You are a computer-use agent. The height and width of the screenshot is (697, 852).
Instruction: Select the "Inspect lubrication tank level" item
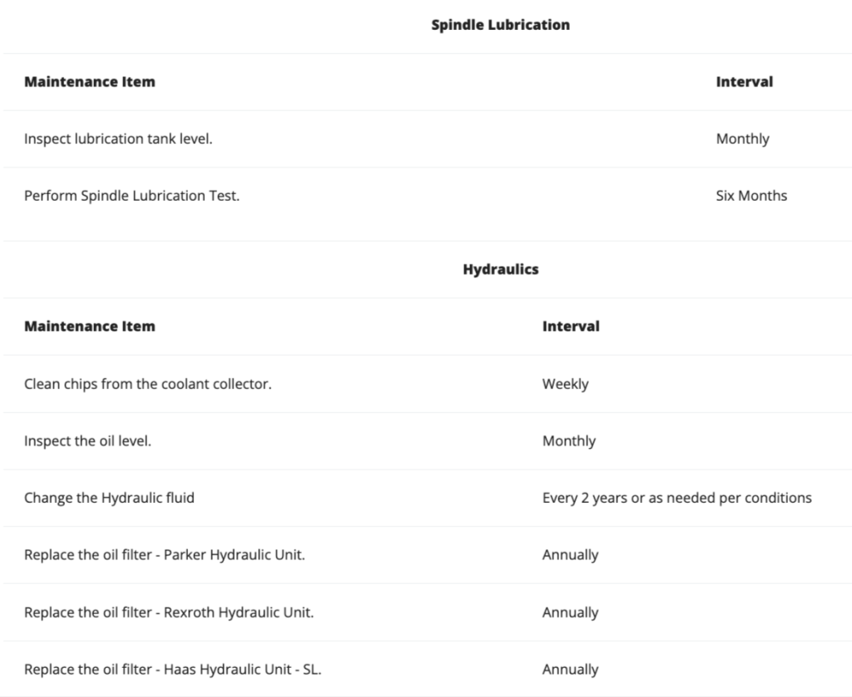(118, 139)
